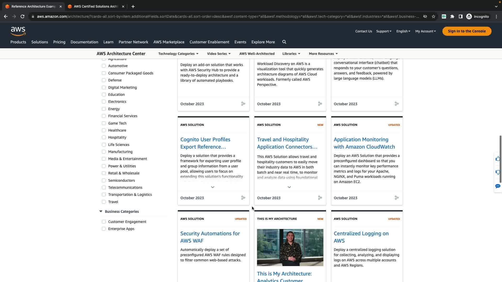Click Sign In to the Console button

(467, 31)
